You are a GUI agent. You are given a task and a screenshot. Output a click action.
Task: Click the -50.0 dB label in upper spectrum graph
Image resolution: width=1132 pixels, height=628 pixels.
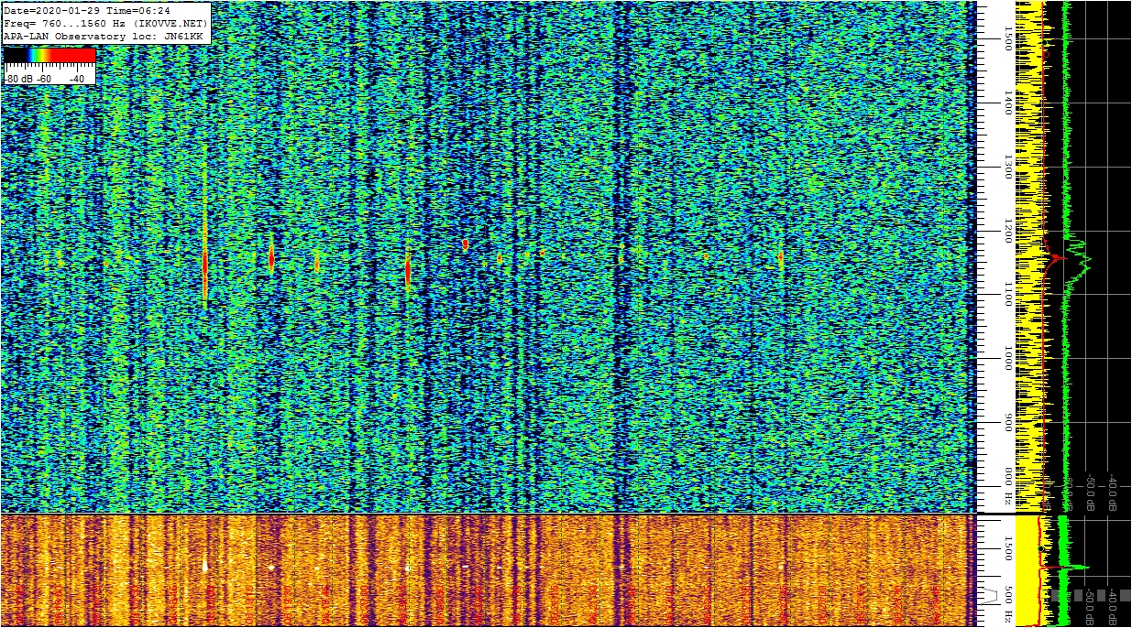point(1091,492)
